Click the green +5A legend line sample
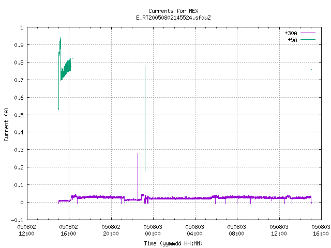The width and height of the screenshot is (331, 248). [x=308, y=39]
